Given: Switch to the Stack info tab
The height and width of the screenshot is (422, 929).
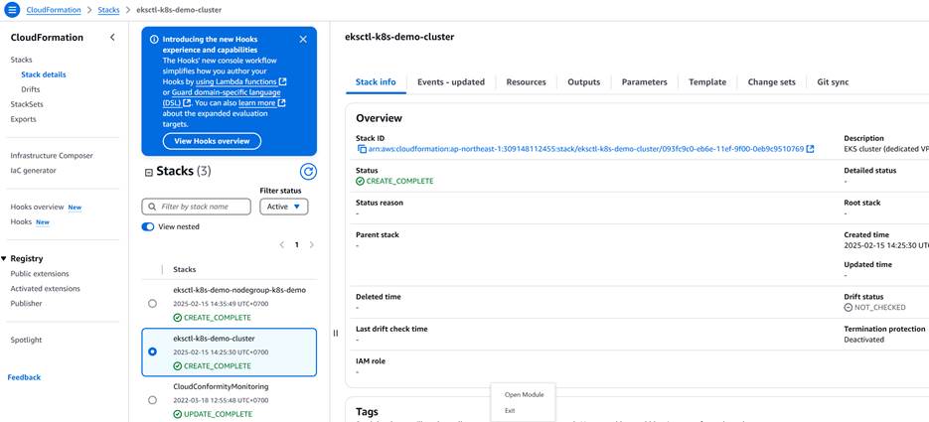Looking at the screenshot, I should point(376,82).
